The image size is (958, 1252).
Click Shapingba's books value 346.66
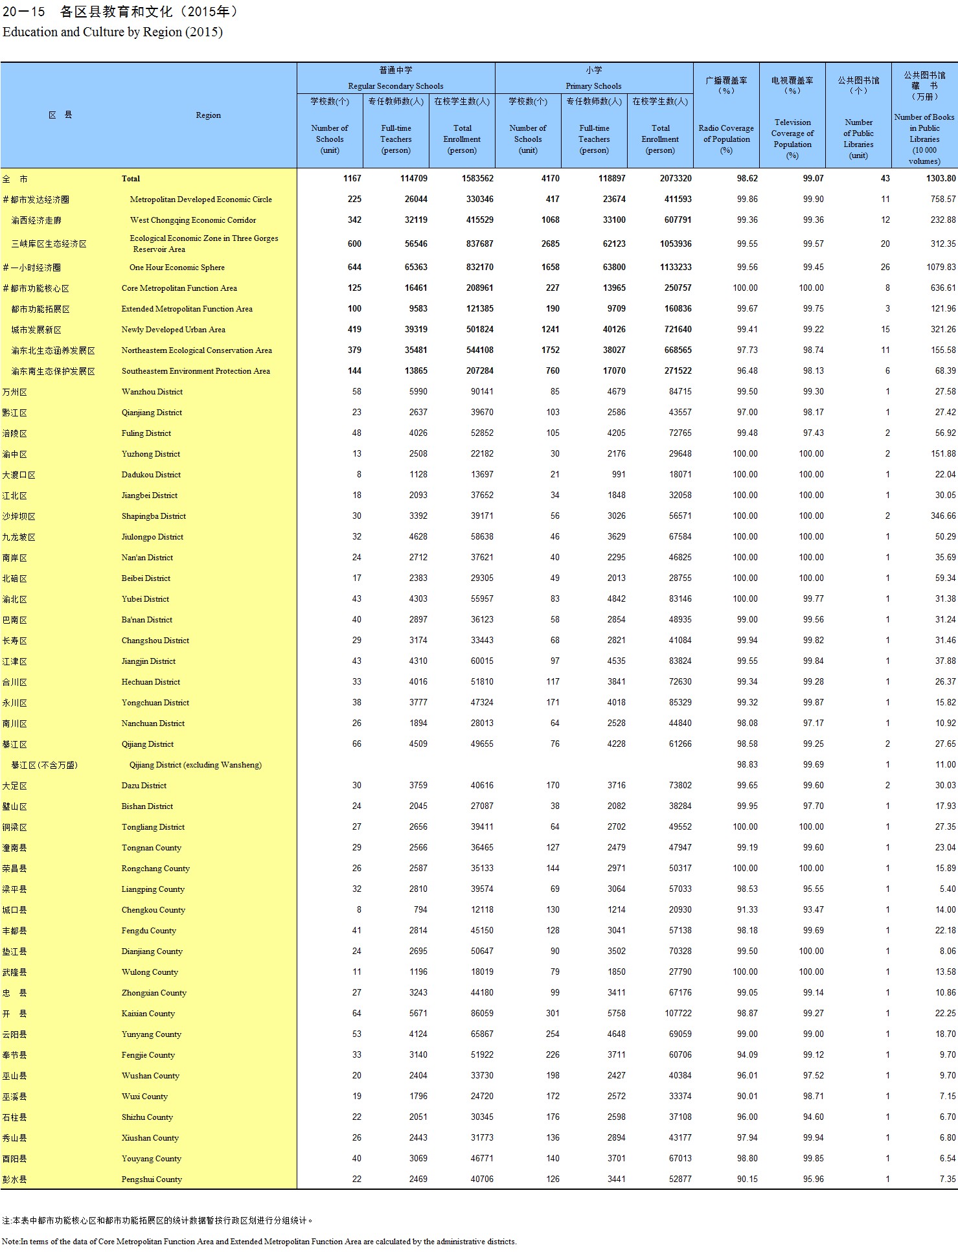[x=943, y=516]
